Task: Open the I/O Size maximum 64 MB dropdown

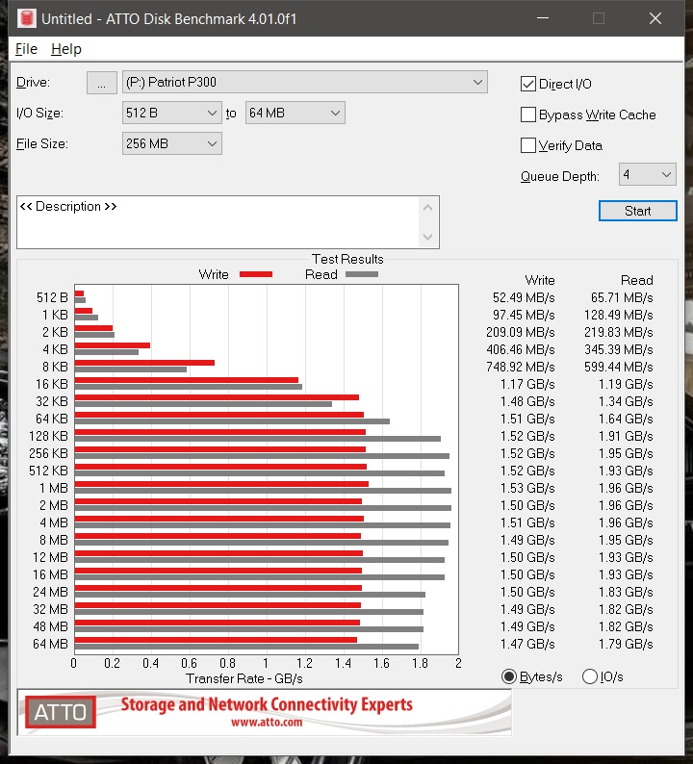Action: click(x=295, y=114)
